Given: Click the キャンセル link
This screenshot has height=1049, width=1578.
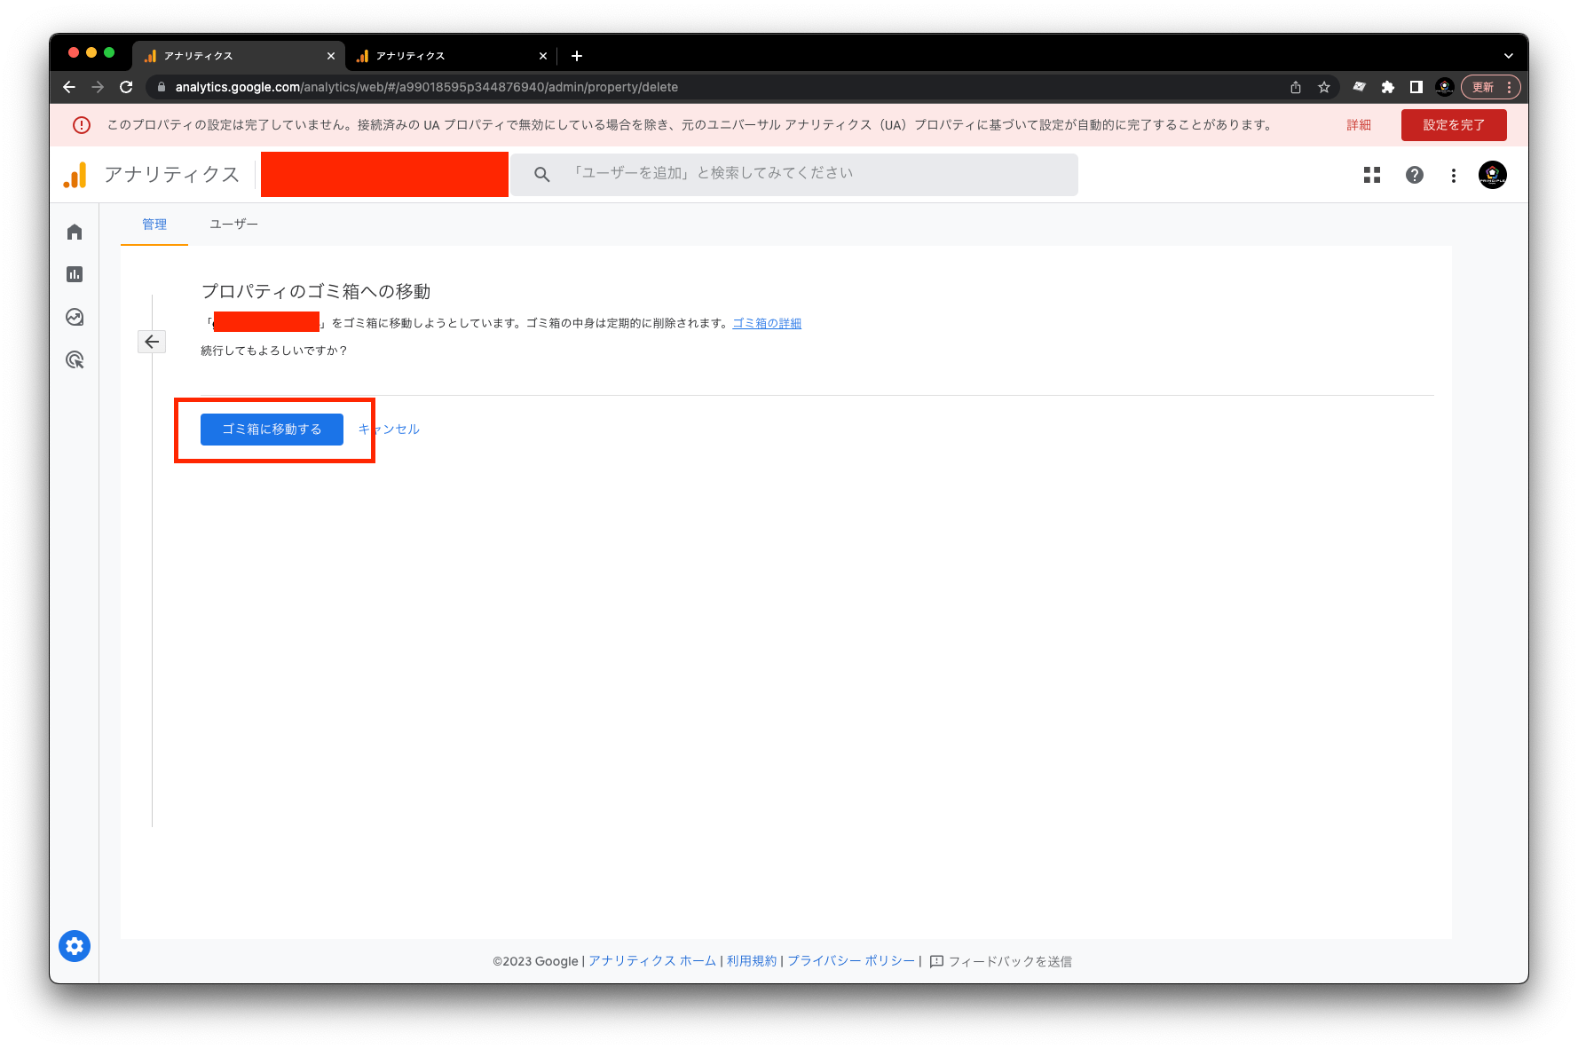Looking at the screenshot, I should 391,430.
